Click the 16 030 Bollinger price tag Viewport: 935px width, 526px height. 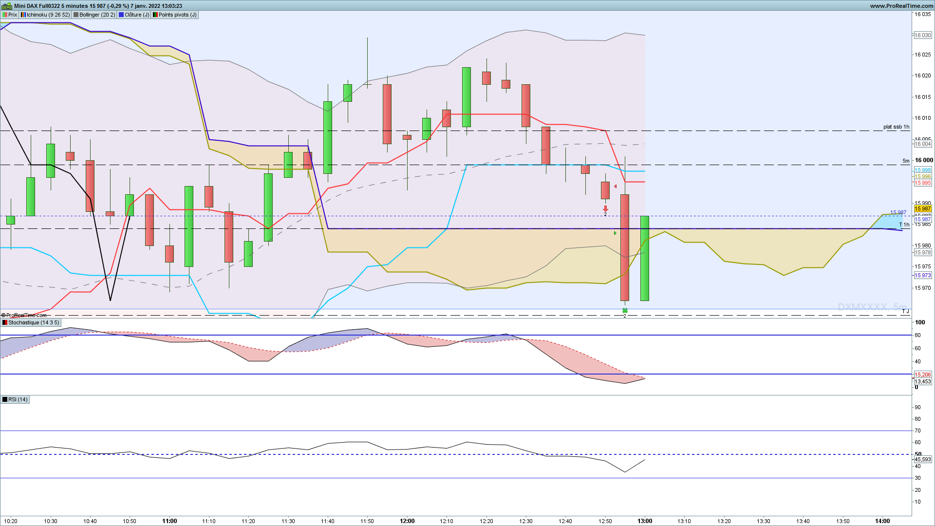pyautogui.click(x=923, y=36)
